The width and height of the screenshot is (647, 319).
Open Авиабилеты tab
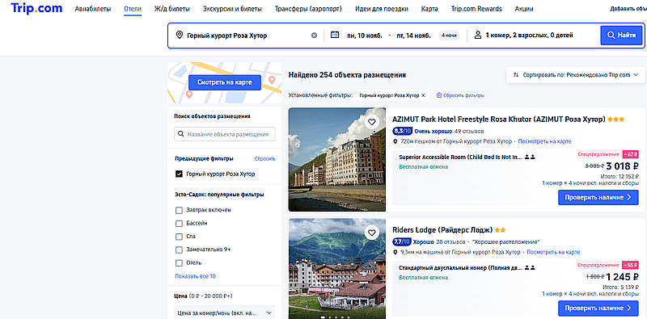93,9
